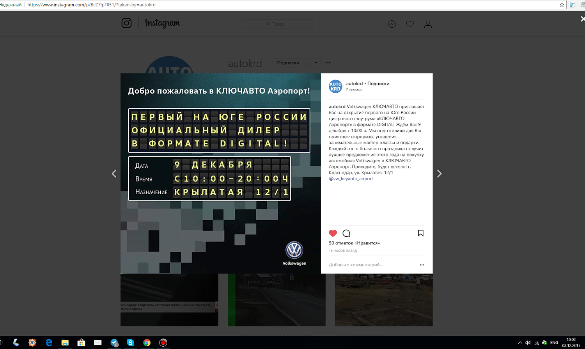Open Skype from taskbar
The image size is (585, 349).
[x=131, y=342]
